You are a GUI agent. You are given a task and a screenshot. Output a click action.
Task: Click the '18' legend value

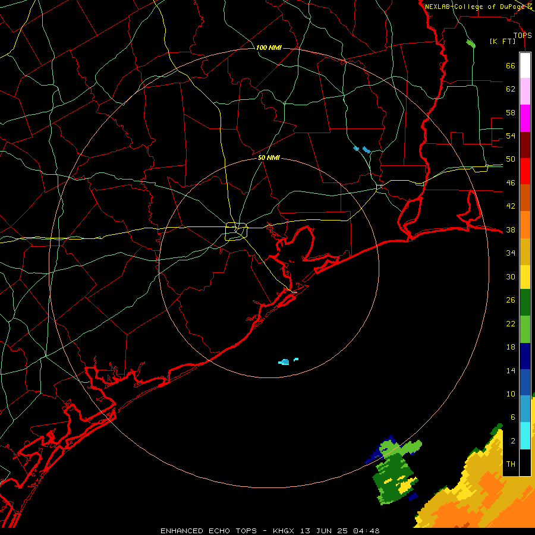click(x=511, y=347)
